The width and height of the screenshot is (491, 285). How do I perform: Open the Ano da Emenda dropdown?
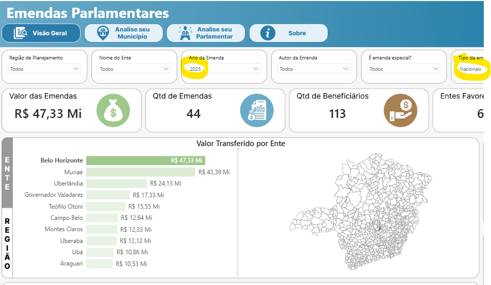224,69
